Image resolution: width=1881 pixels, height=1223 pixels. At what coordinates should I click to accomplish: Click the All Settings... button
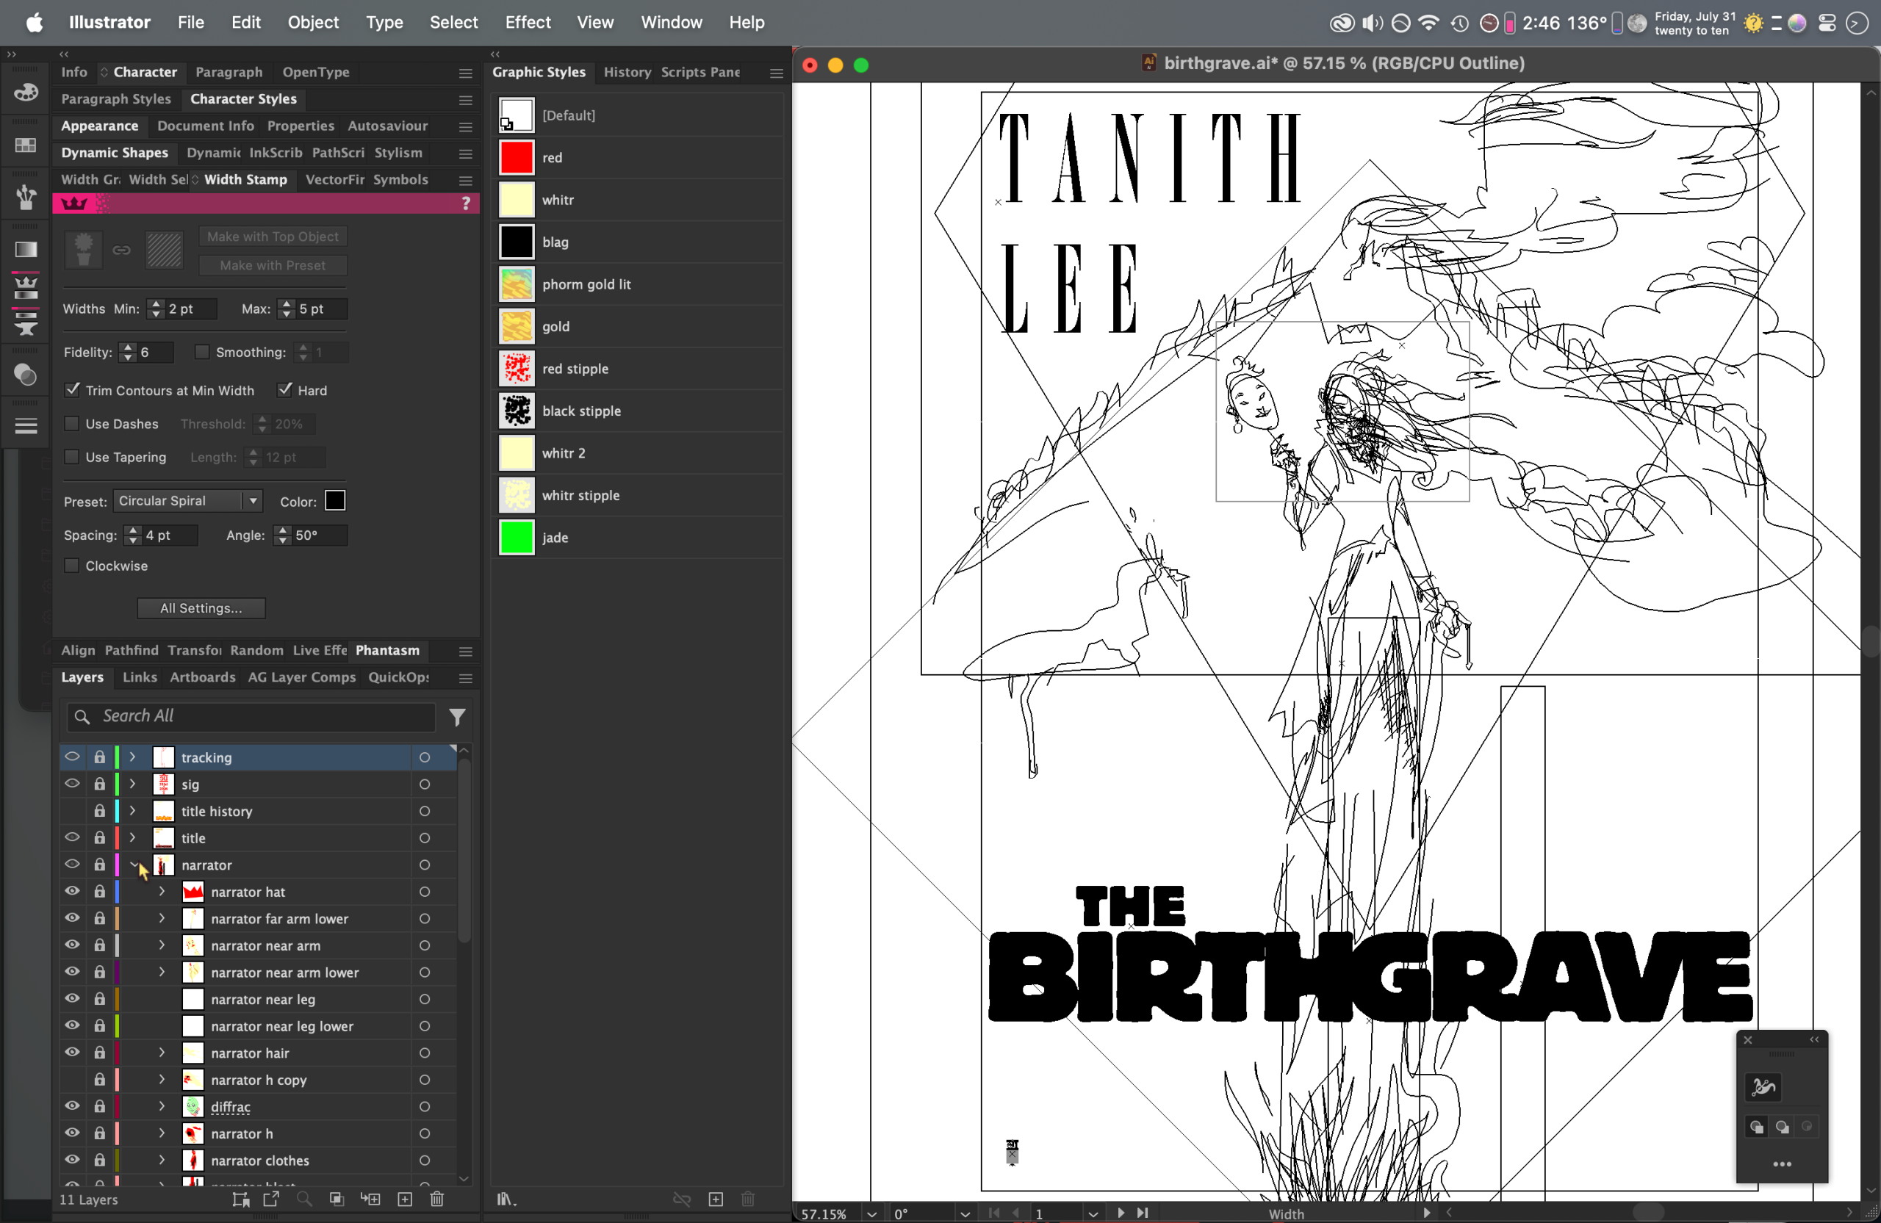[x=201, y=607]
